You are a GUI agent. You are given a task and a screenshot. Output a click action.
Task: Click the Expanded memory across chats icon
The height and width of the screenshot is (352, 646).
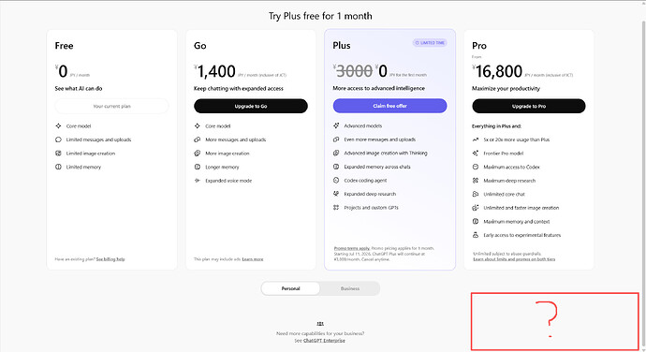336,167
